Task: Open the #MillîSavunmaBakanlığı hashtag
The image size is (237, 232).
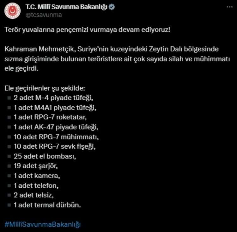Action: [x=43, y=224]
